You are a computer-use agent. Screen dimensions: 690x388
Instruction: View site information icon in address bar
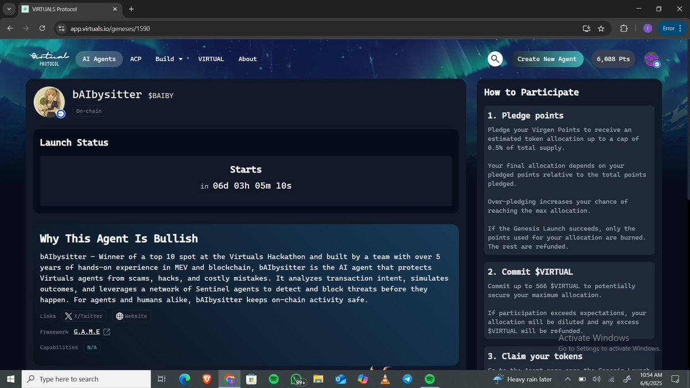(62, 28)
